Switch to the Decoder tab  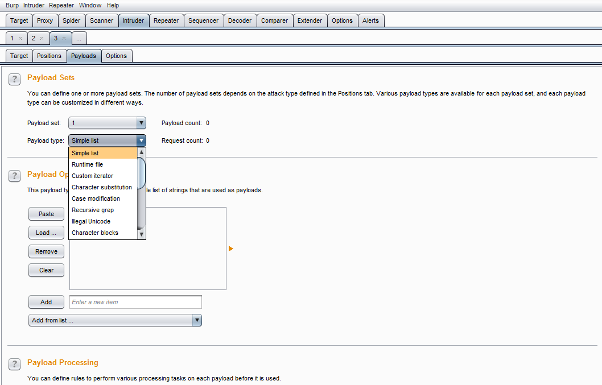[240, 20]
